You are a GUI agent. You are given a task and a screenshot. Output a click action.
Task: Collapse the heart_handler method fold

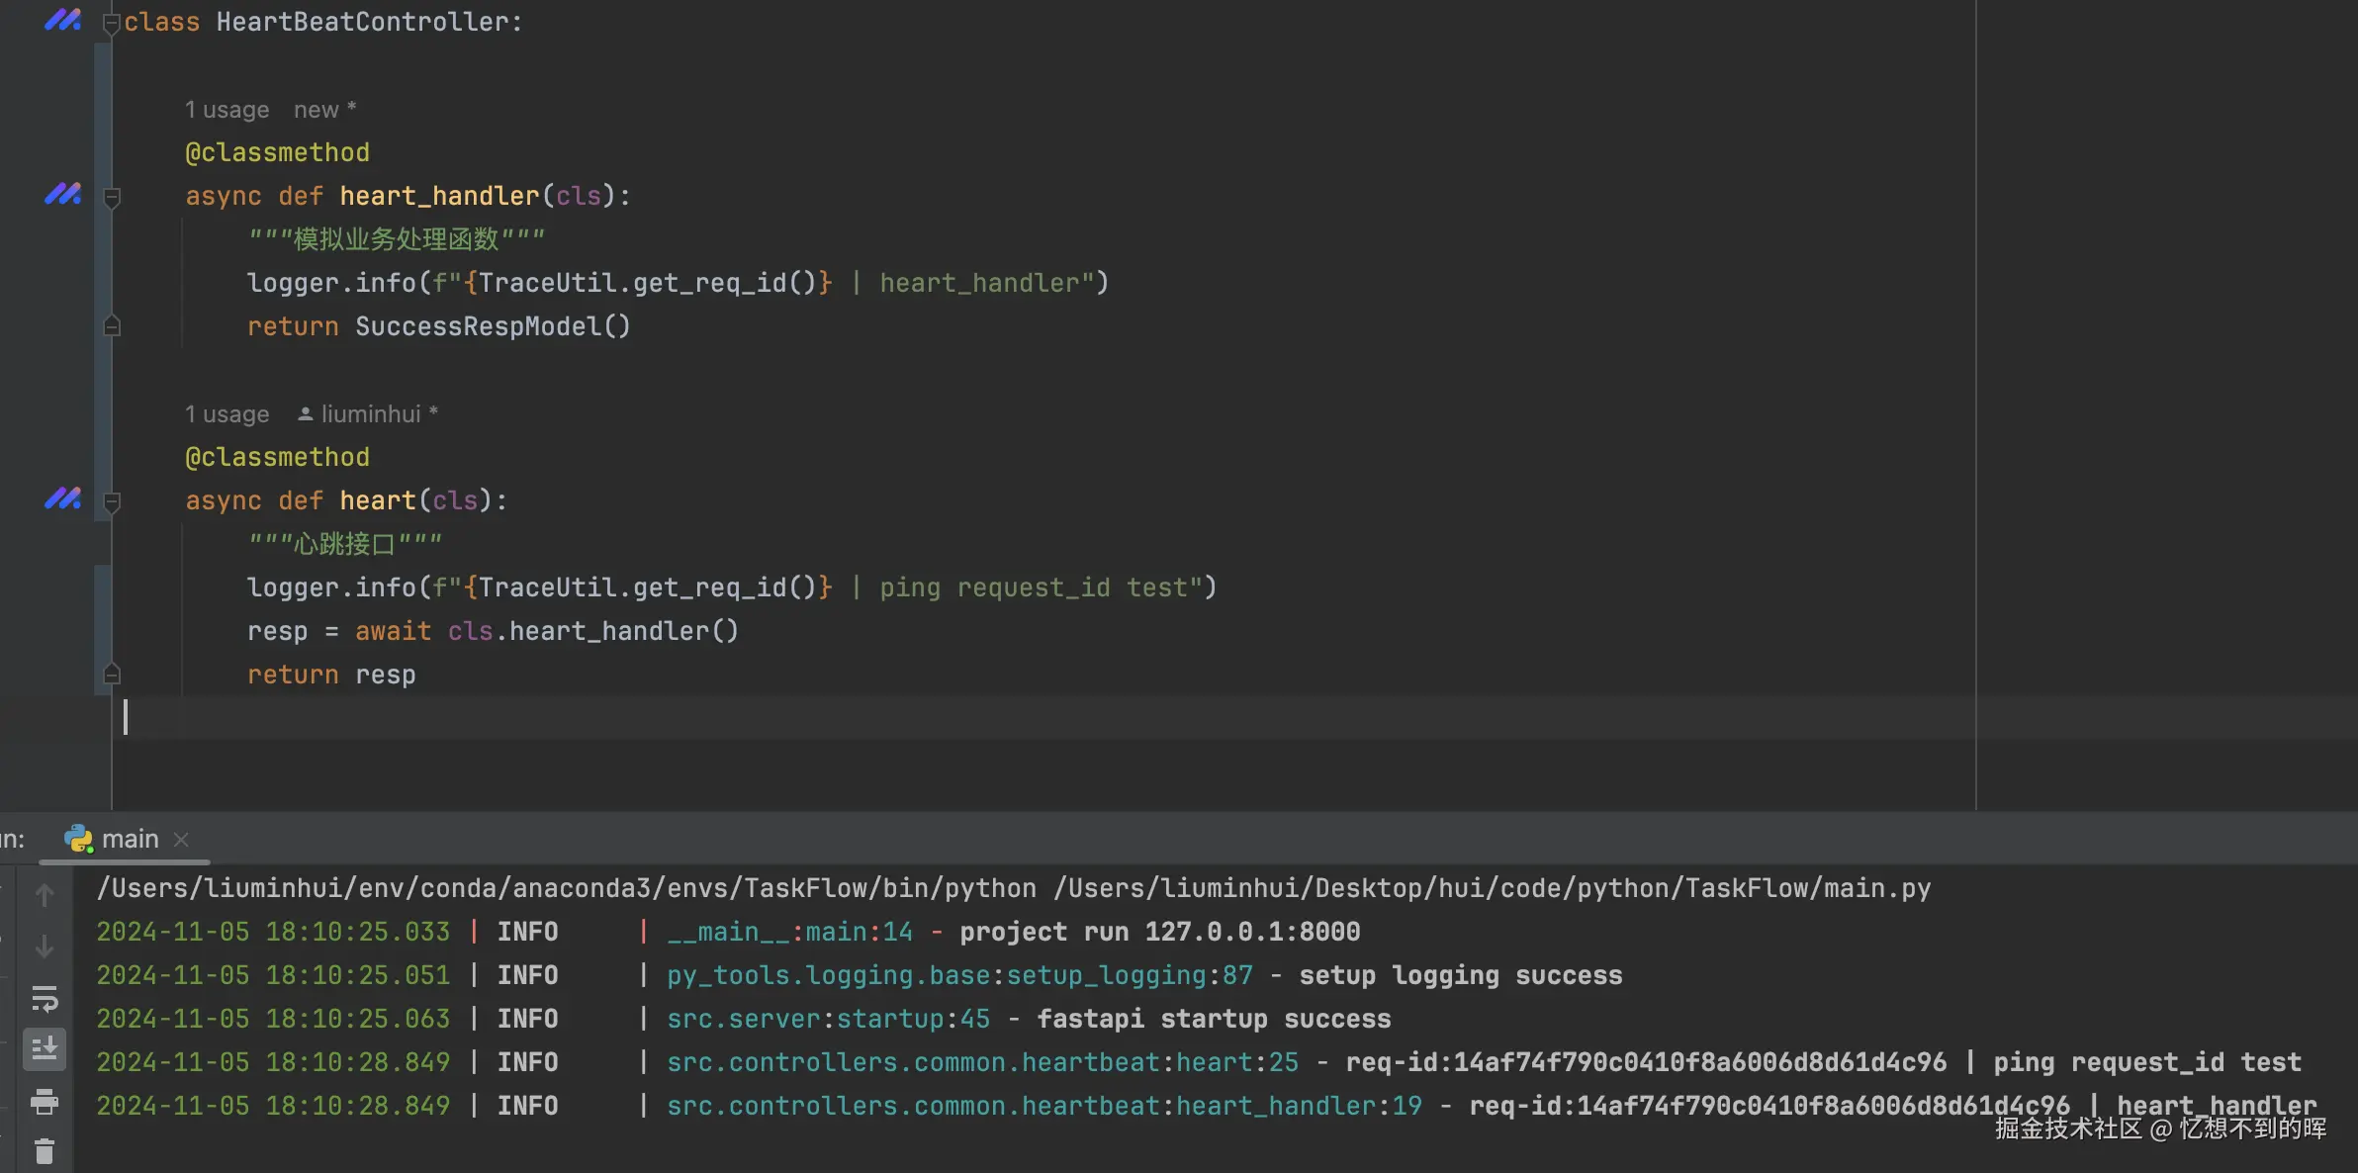[x=112, y=197]
